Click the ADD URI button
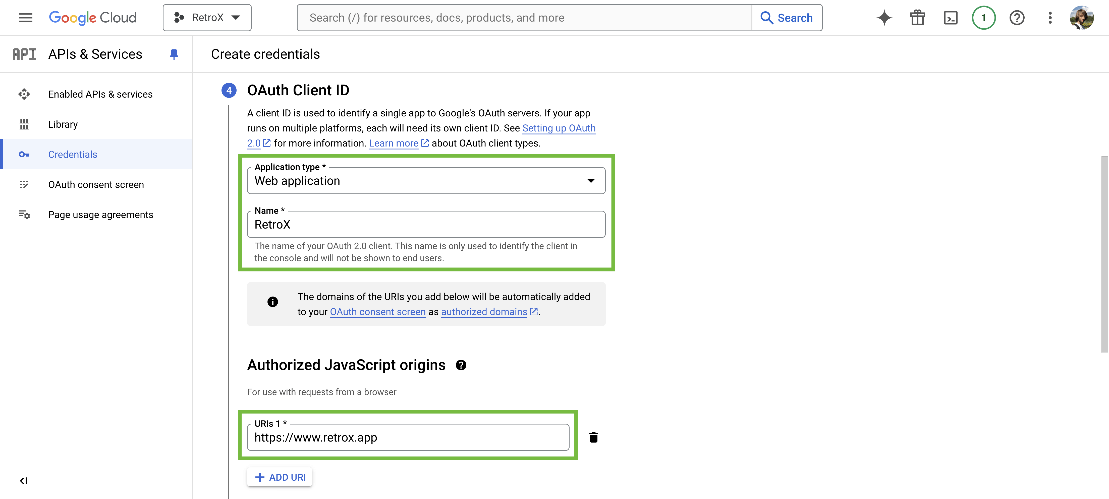The height and width of the screenshot is (499, 1109). [x=280, y=477]
